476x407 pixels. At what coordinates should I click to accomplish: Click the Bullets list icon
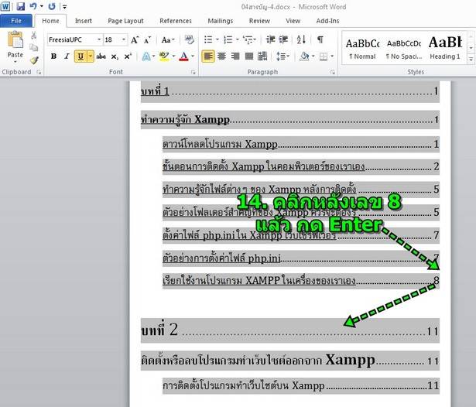[x=208, y=39]
